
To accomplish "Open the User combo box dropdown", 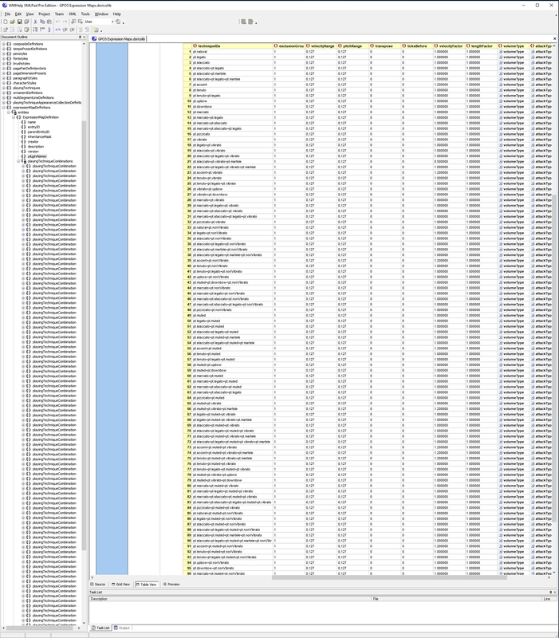I will pos(112,22).
